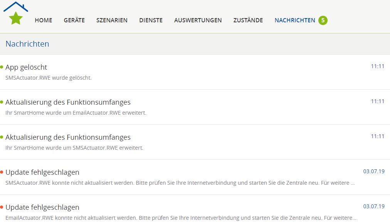Open message "SmartHome wurde um SMSActuator.RWE erweitert"
The width and height of the screenshot is (390, 224).
pyautogui.click(x=68, y=137)
